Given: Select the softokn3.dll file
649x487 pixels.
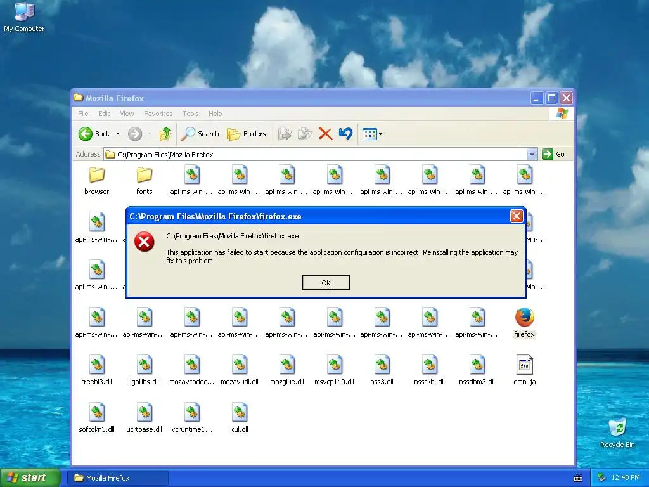Looking at the screenshot, I should (96, 418).
